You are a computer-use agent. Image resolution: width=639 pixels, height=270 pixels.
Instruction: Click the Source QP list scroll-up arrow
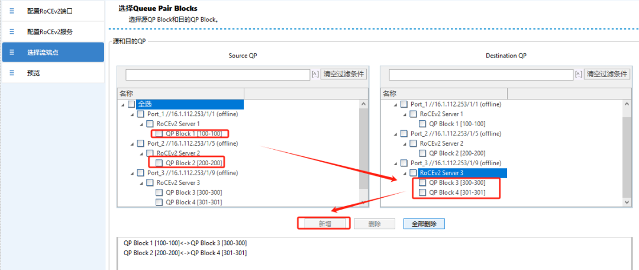pyautogui.click(x=363, y=104)
